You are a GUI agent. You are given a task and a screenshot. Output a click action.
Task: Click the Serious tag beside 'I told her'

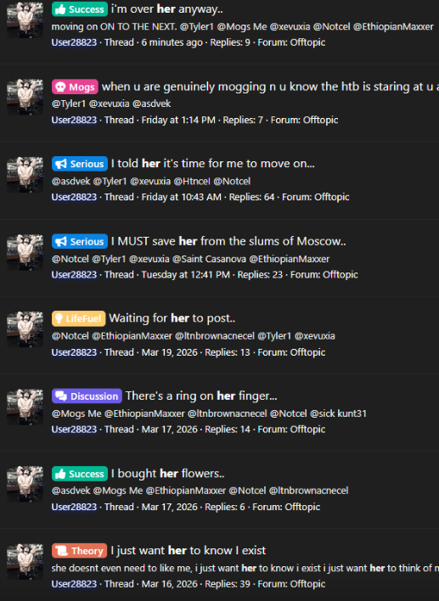coord(80,164)
